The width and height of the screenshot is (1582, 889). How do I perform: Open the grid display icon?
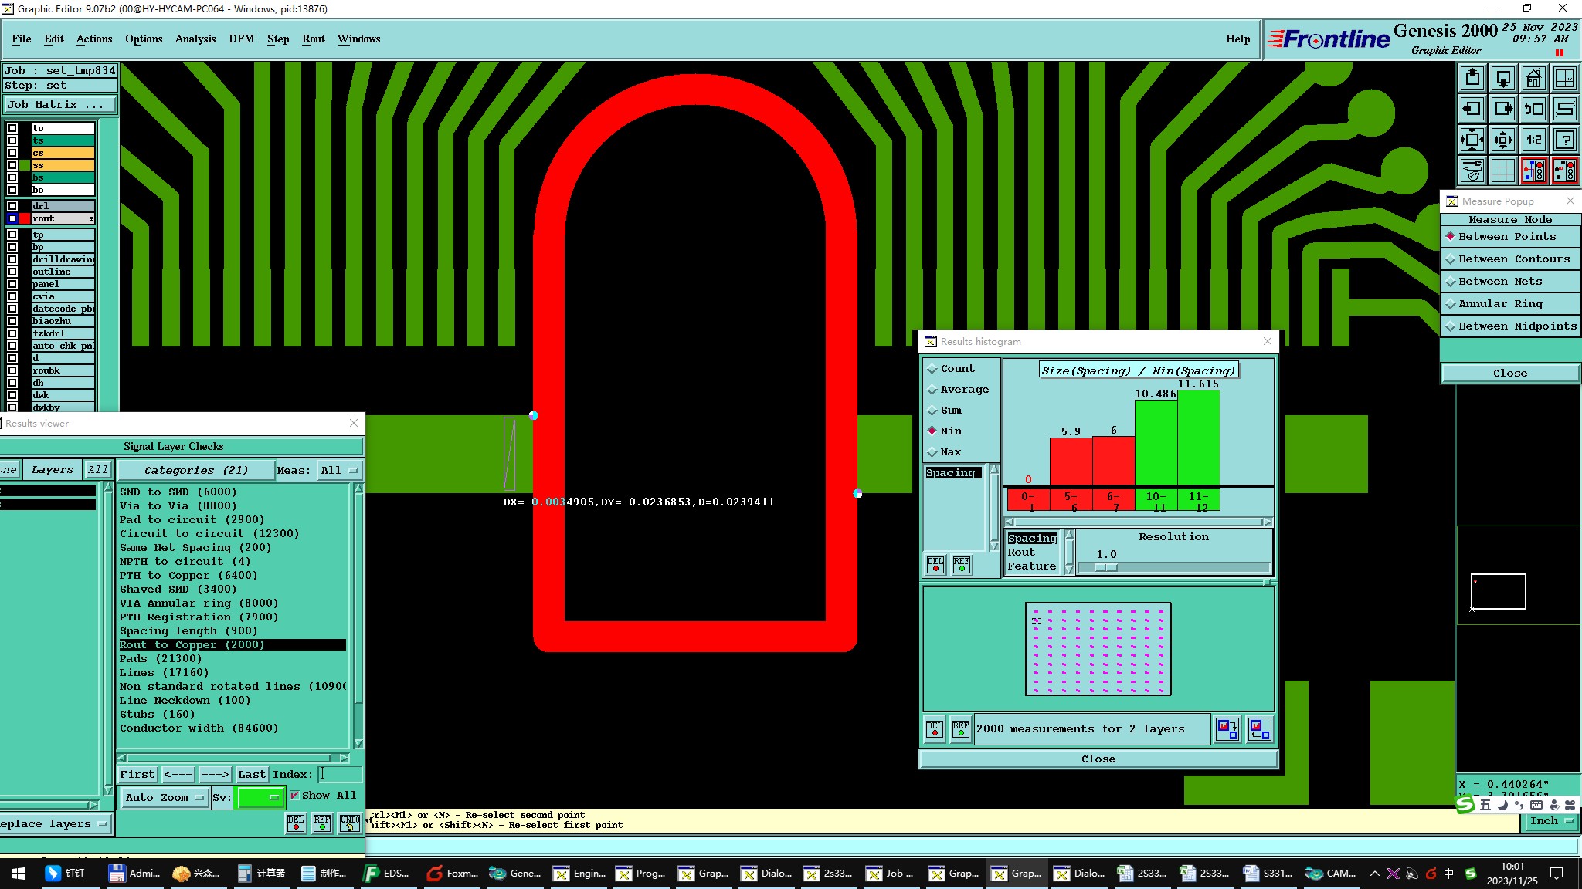tap(1502, 171)
